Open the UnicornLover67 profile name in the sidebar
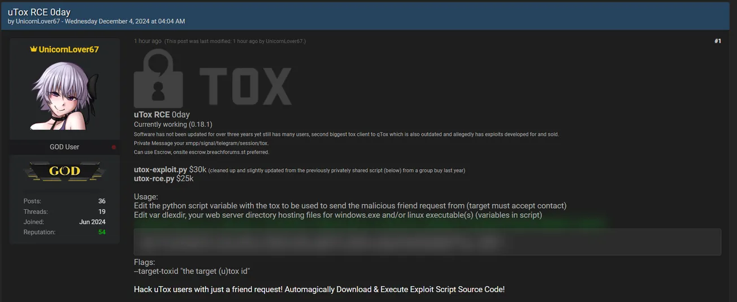This screenshot has width=737, height=302. click(x=68, y=49)
